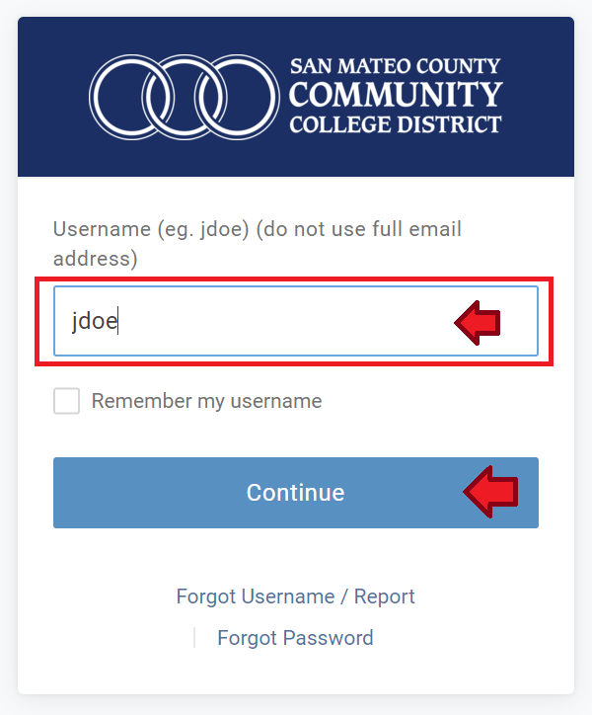This screenshot has height=715, width=592.
Task: Click the COMMUNITY wordmark in the header
Action: click(x=395, y=95)
